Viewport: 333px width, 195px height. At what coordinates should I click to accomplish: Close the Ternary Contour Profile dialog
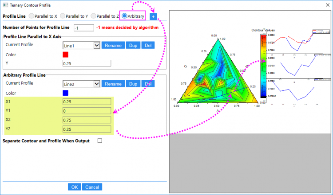[x=328, y=5]
